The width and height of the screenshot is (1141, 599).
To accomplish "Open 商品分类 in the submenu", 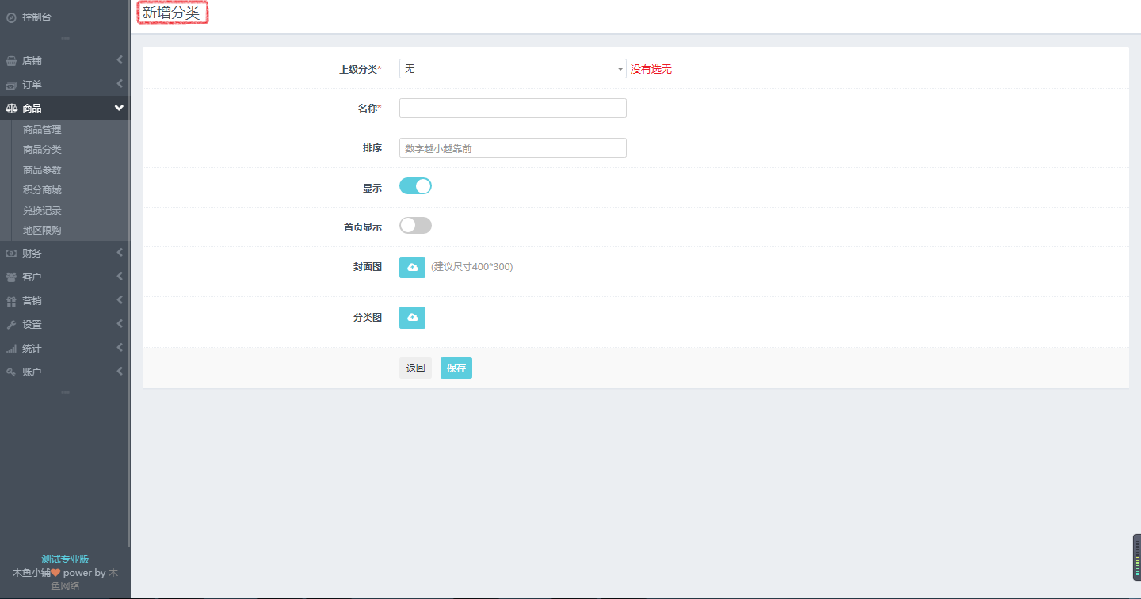I will coord(42,150).
